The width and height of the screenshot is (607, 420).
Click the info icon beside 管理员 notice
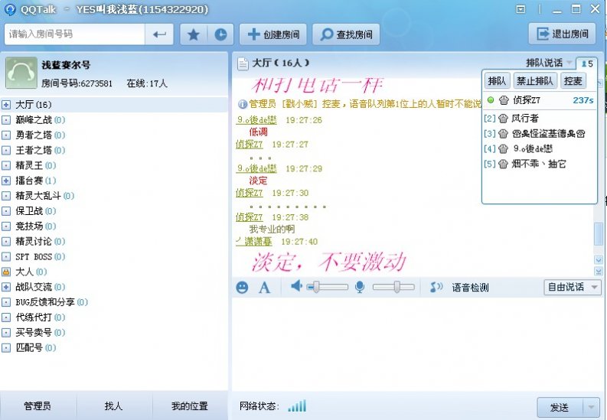[x=243, y=104]
